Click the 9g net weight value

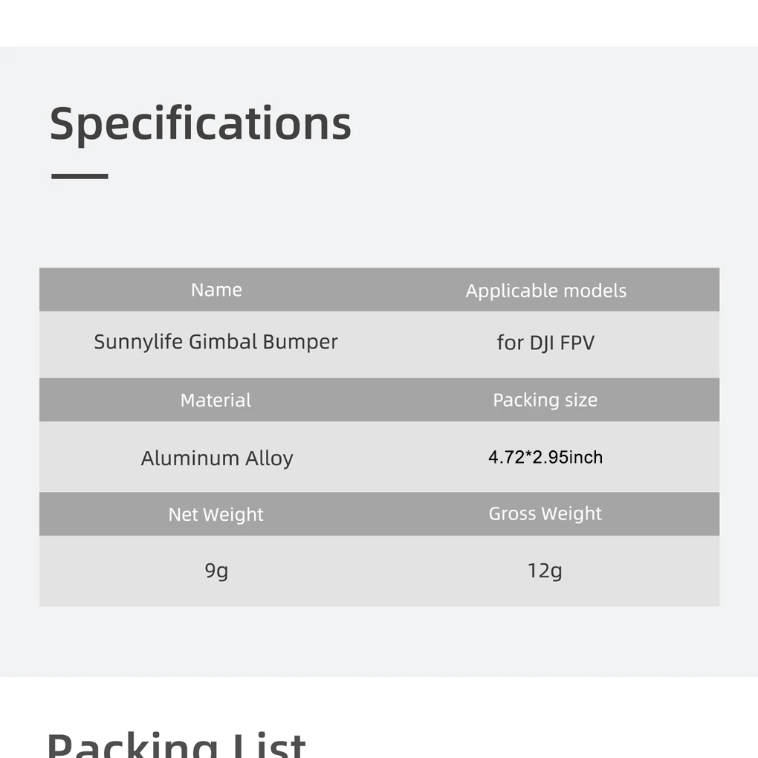[x=216, y=571]
